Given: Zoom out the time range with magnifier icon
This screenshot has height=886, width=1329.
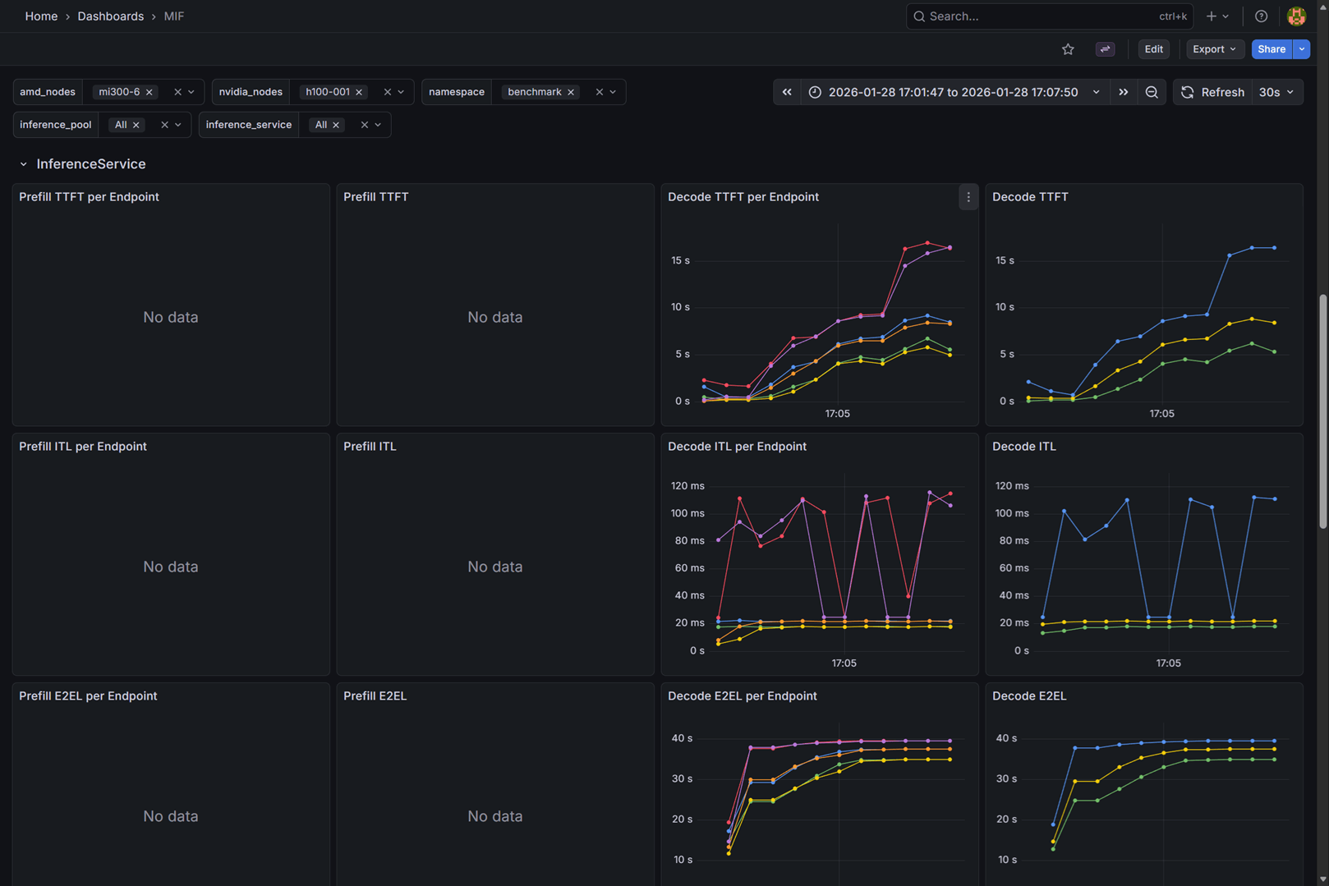Looking at the screenshot, I should click(x=1152, y=92).
